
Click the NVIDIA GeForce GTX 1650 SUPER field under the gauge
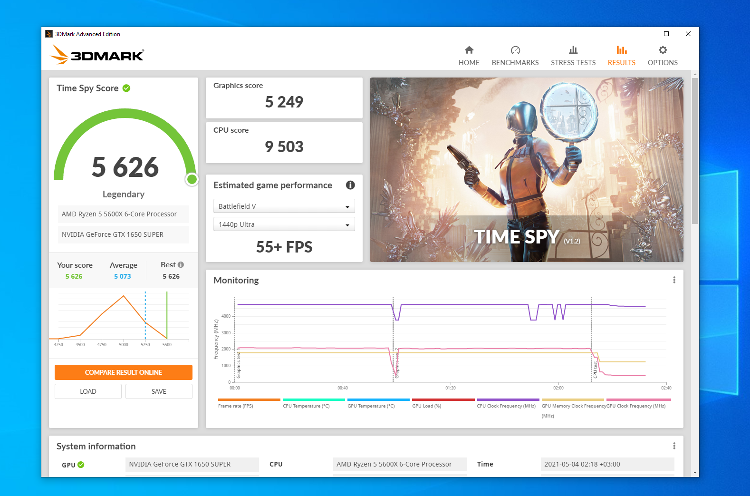point(124,234)
